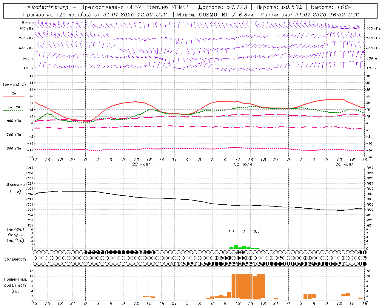Click the '500 гПа' temperature legend entry
Viewport: 382px width, 306px height.
point(14,149)
